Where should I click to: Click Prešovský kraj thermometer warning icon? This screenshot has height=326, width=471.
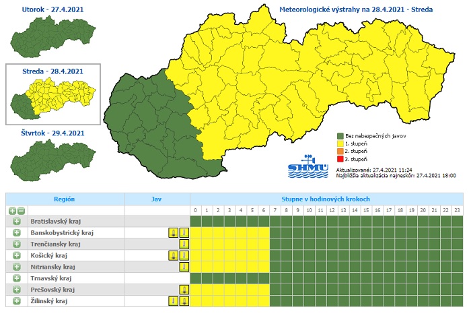(184, 290)
